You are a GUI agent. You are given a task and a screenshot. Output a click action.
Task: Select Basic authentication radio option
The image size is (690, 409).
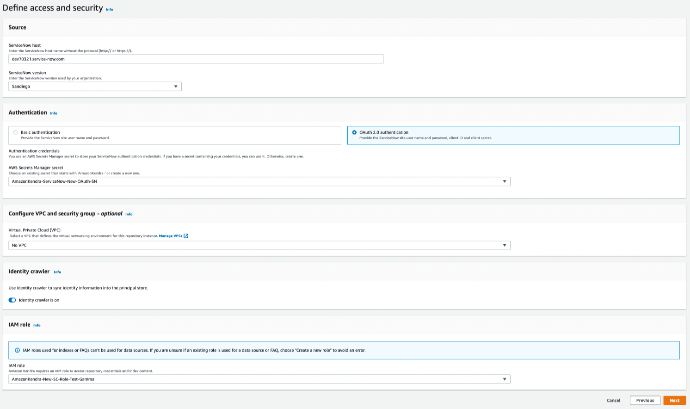pyautogui.click(x=16, y=132)
